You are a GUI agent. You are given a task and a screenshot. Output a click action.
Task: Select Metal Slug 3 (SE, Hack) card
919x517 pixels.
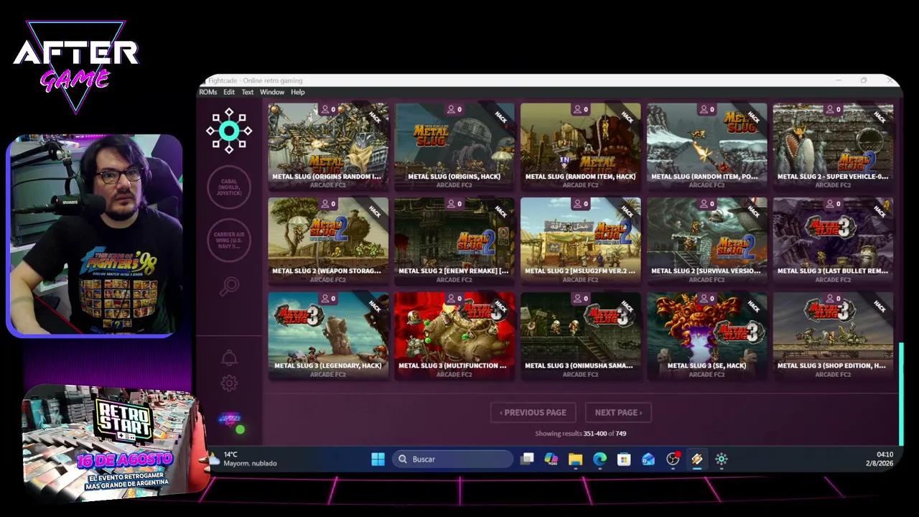click(707, 337)
